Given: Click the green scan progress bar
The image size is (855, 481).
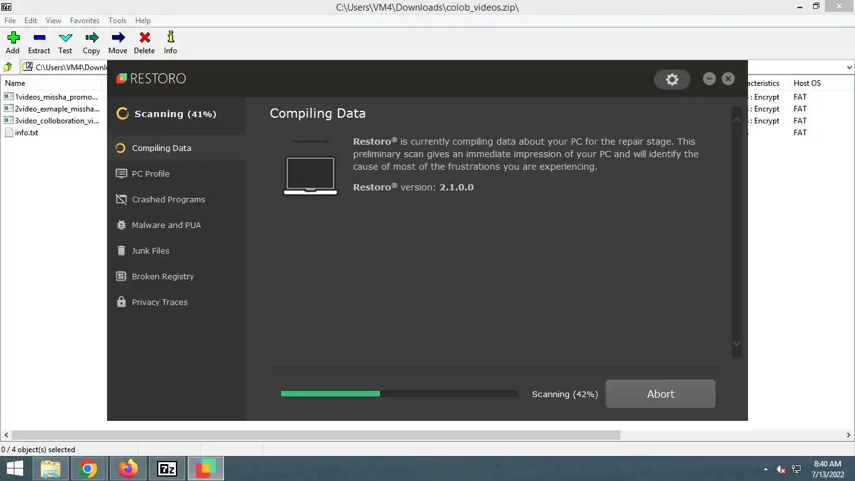Looking at the screenshot, I should coord(330,394).
